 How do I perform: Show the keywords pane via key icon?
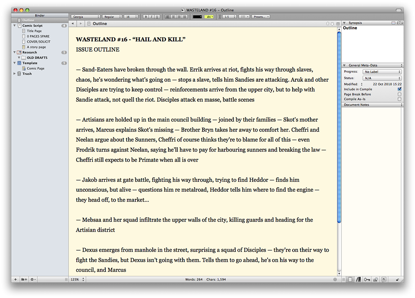[366, 280]
